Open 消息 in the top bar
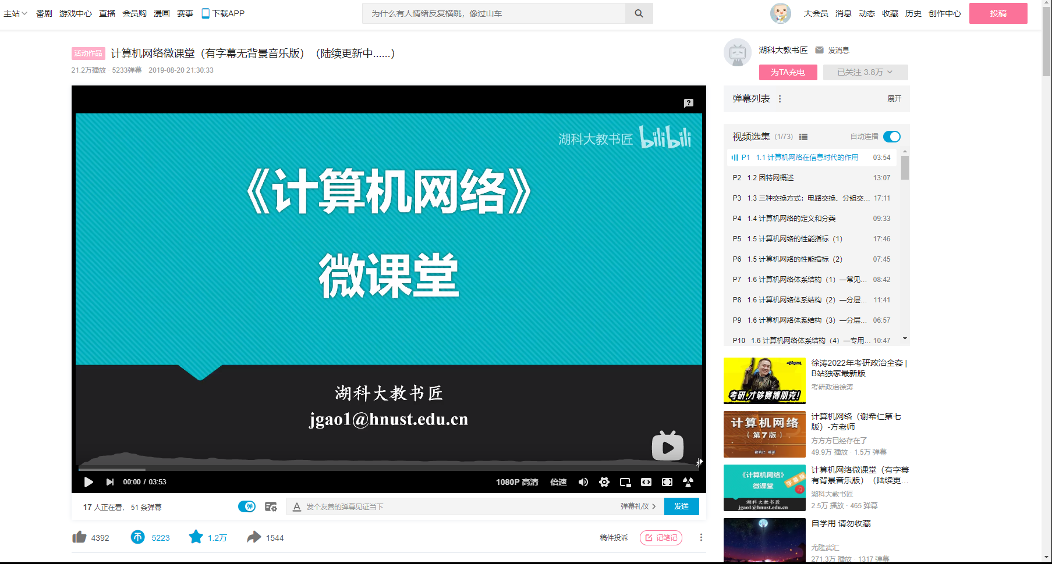Screen dimensions: 1052x564 point(844,13)
